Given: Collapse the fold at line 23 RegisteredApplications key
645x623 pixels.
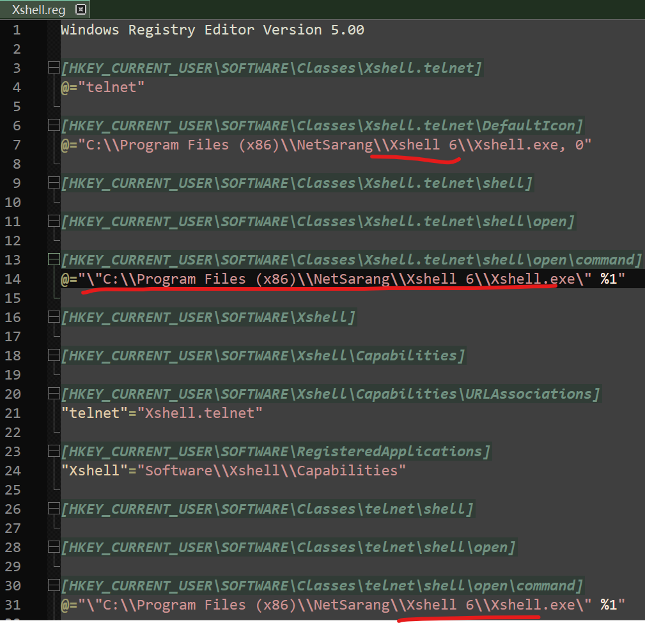Looking at the screenshot, I should point(54,452).
